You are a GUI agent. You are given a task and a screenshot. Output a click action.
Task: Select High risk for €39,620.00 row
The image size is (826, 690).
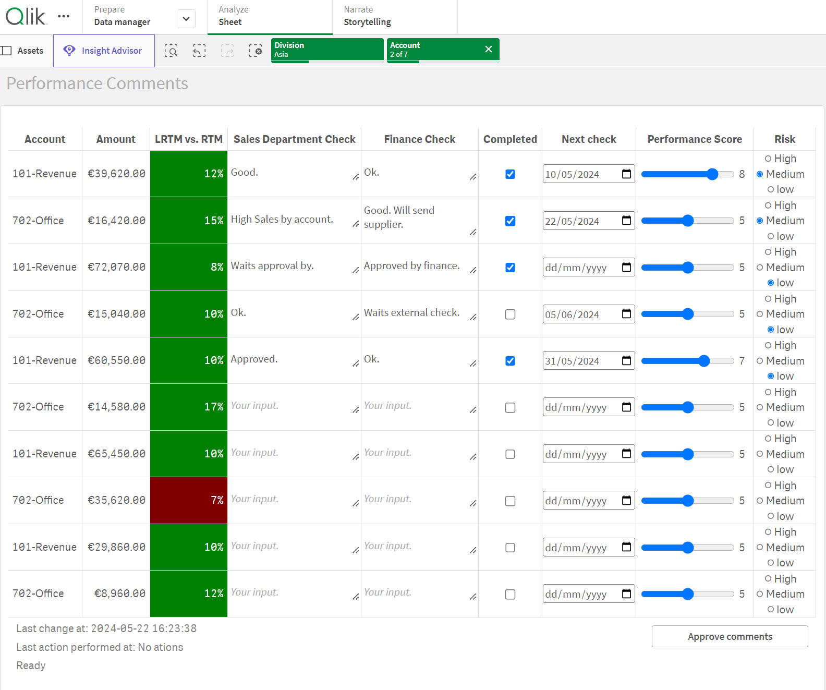tap(768, 159)
